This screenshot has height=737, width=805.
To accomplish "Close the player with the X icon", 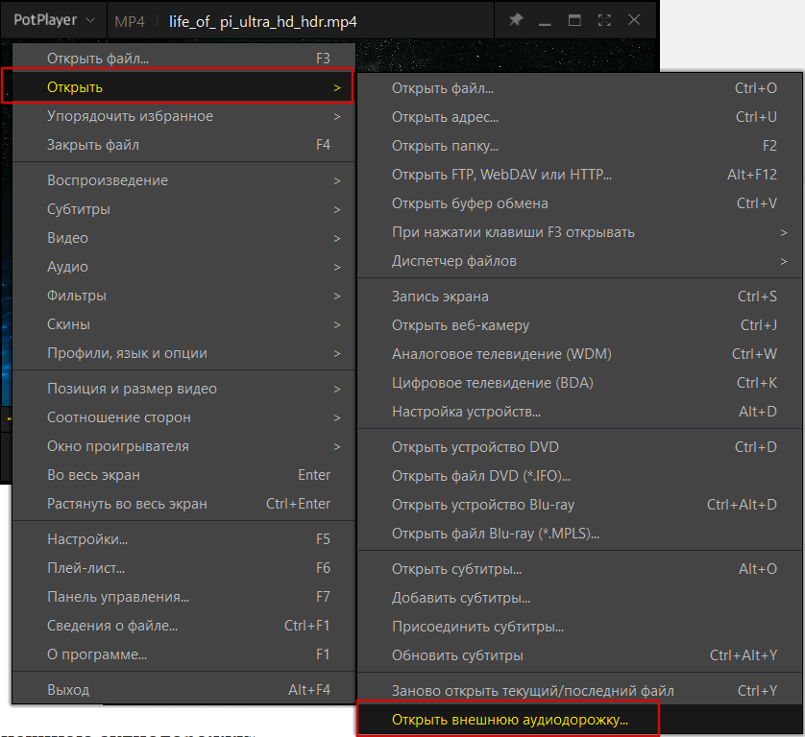I will coord(634,20).
